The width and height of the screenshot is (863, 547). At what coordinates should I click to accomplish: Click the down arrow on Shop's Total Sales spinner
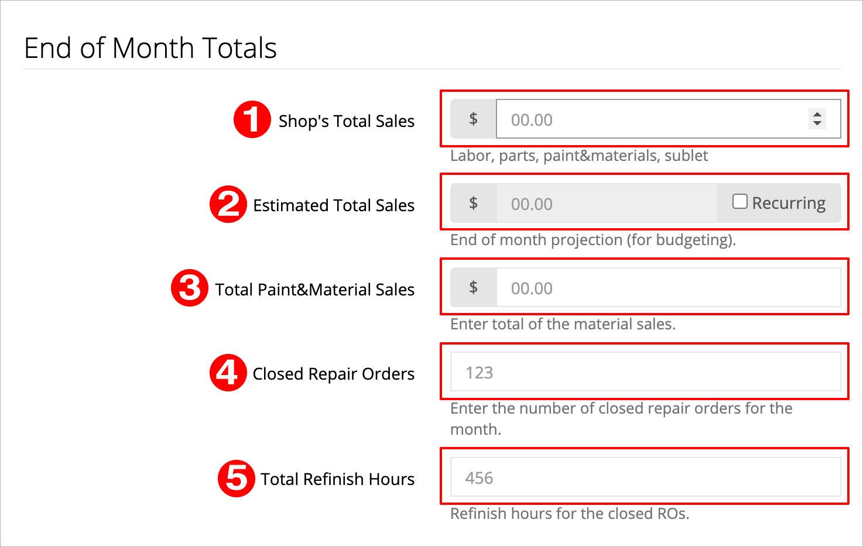[817, 123]
